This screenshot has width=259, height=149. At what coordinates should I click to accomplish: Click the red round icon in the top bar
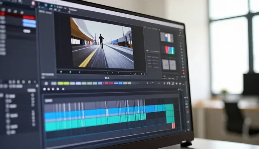pos(33,3)
